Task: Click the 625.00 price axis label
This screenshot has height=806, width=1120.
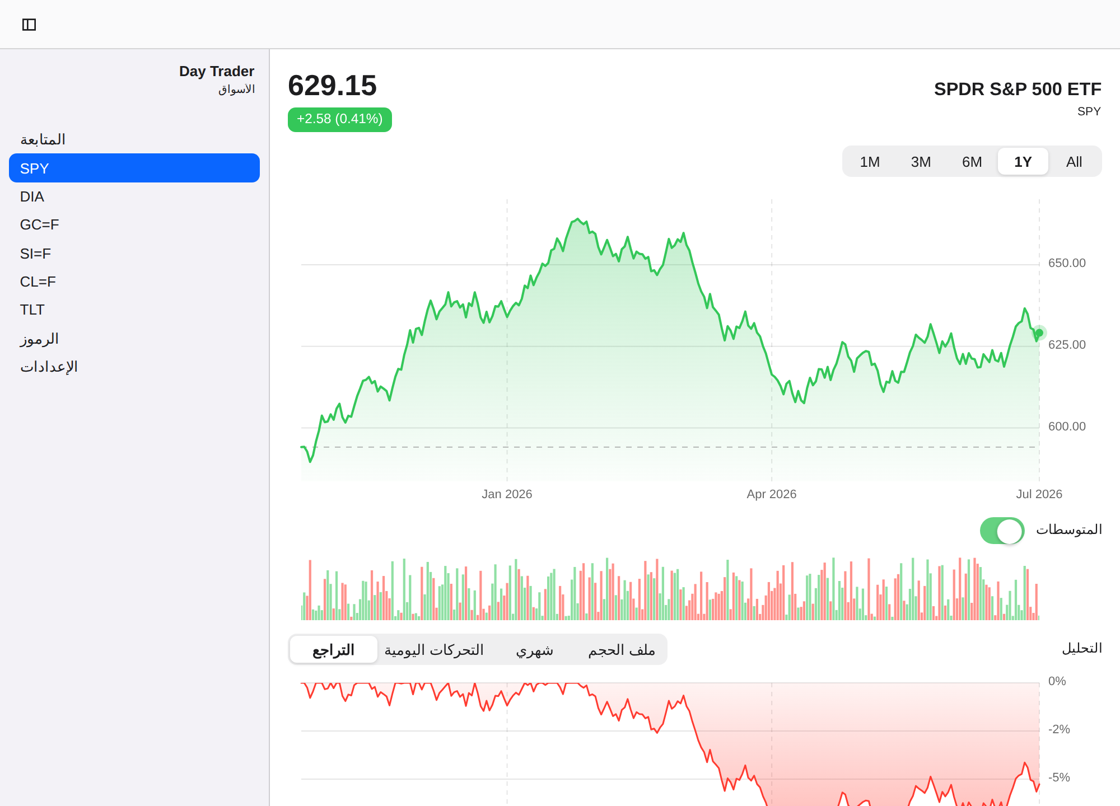Action: click(x=1067, y=345)
